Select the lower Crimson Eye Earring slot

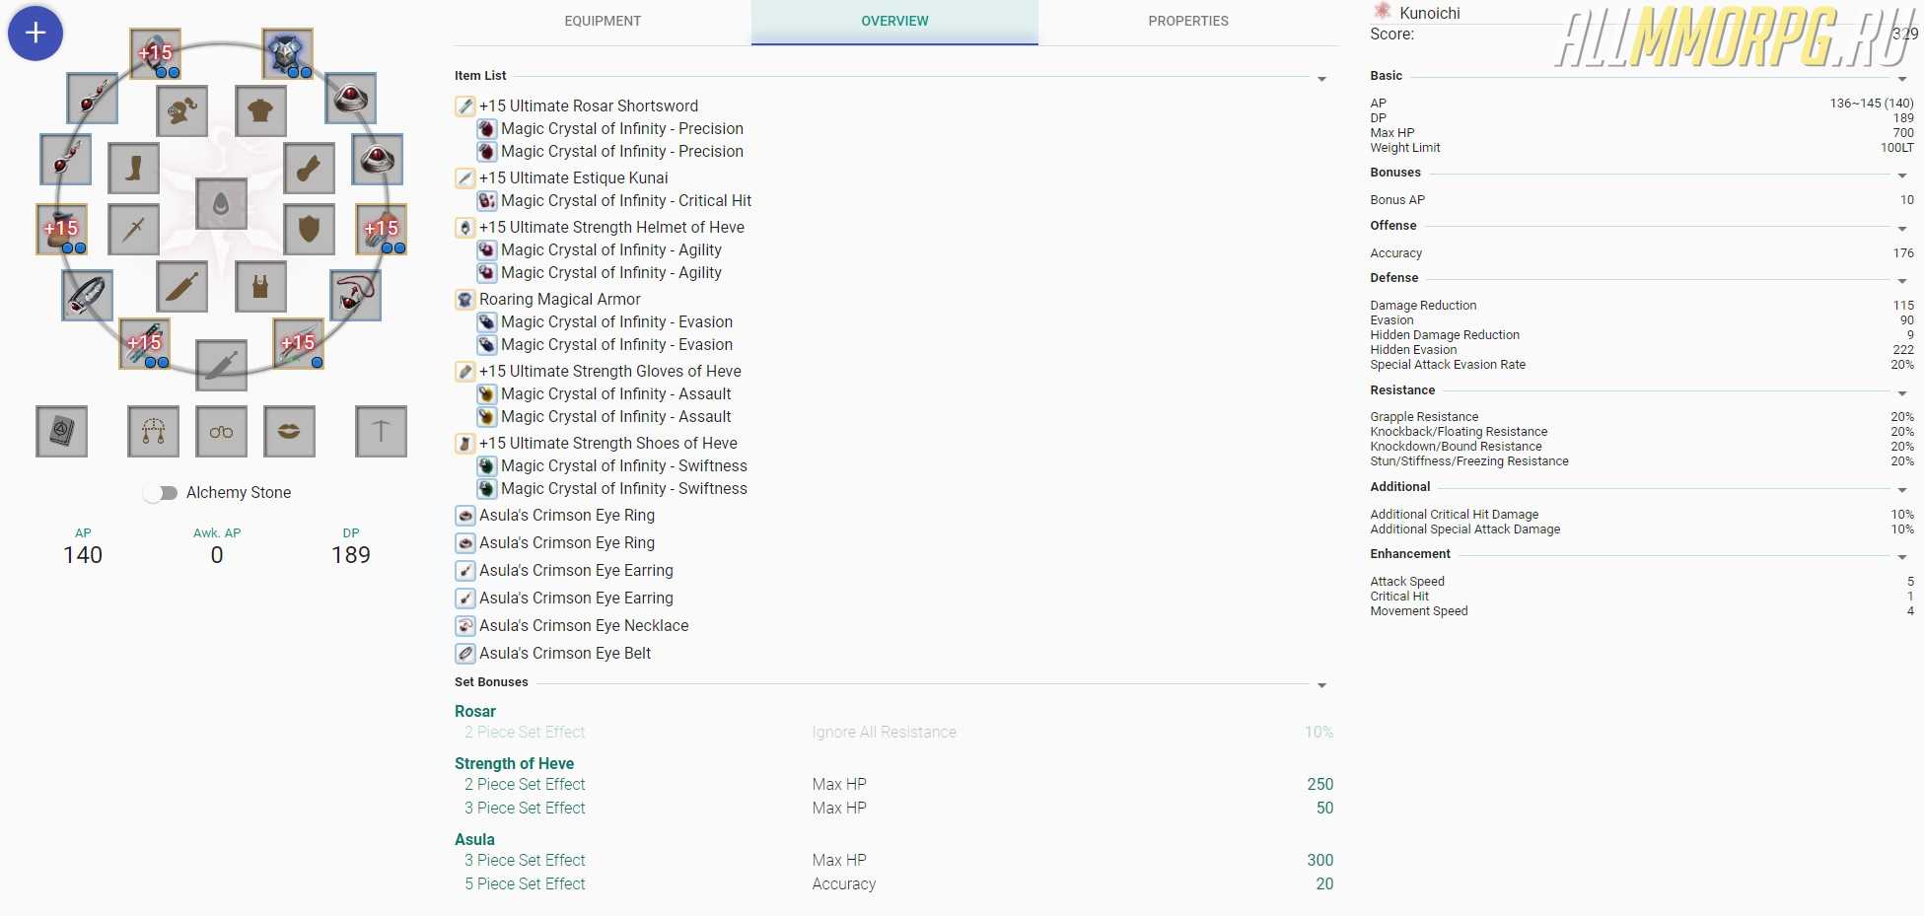pos(66,160)
